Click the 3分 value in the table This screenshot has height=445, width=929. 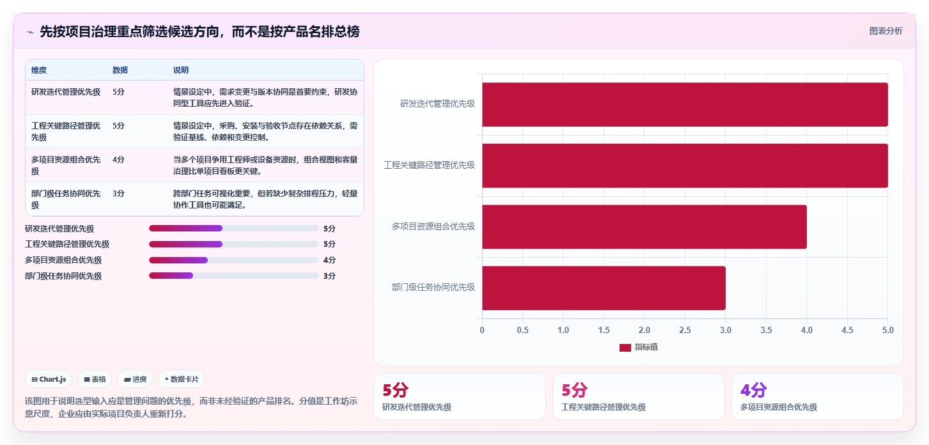tap(118, 194)
